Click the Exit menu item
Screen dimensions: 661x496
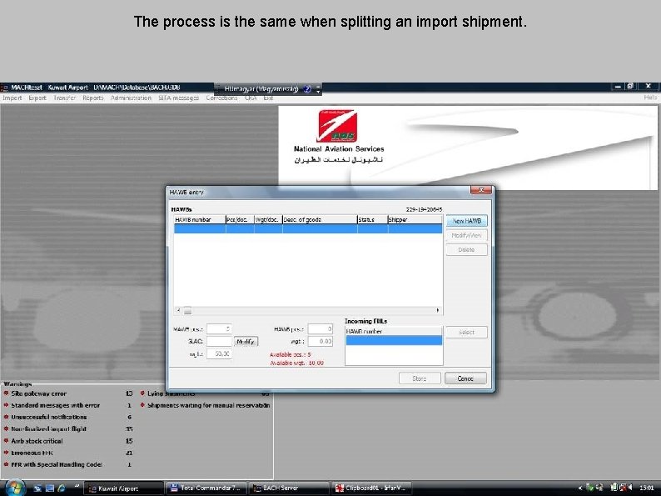coord(268,98)
